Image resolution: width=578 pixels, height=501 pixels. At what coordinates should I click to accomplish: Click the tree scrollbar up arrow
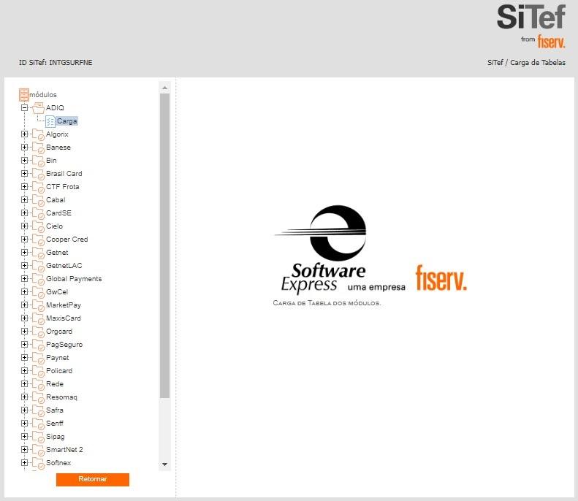coord(164,88)
